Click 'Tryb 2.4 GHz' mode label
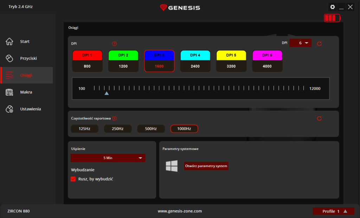The image size is (360, 218). coord(21,7)
